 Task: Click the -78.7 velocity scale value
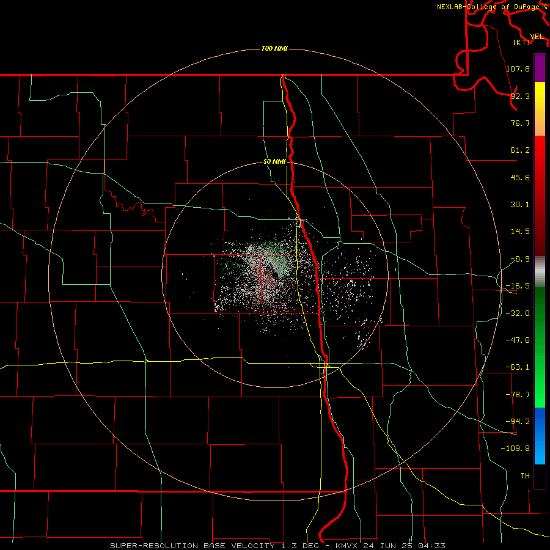518,395
